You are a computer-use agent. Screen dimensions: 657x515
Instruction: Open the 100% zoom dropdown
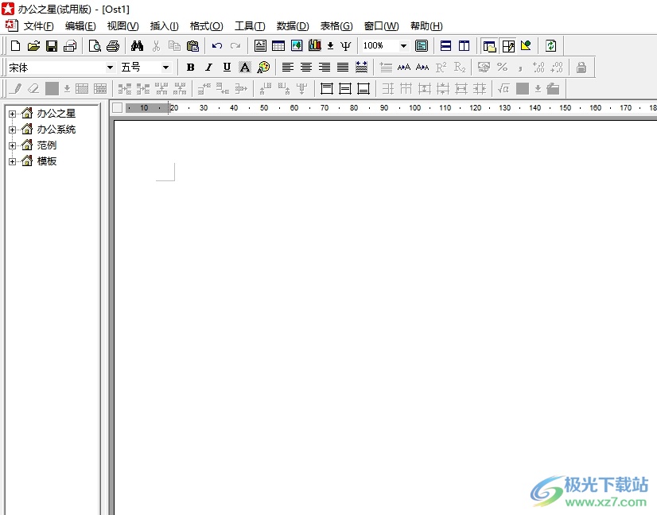403,46
